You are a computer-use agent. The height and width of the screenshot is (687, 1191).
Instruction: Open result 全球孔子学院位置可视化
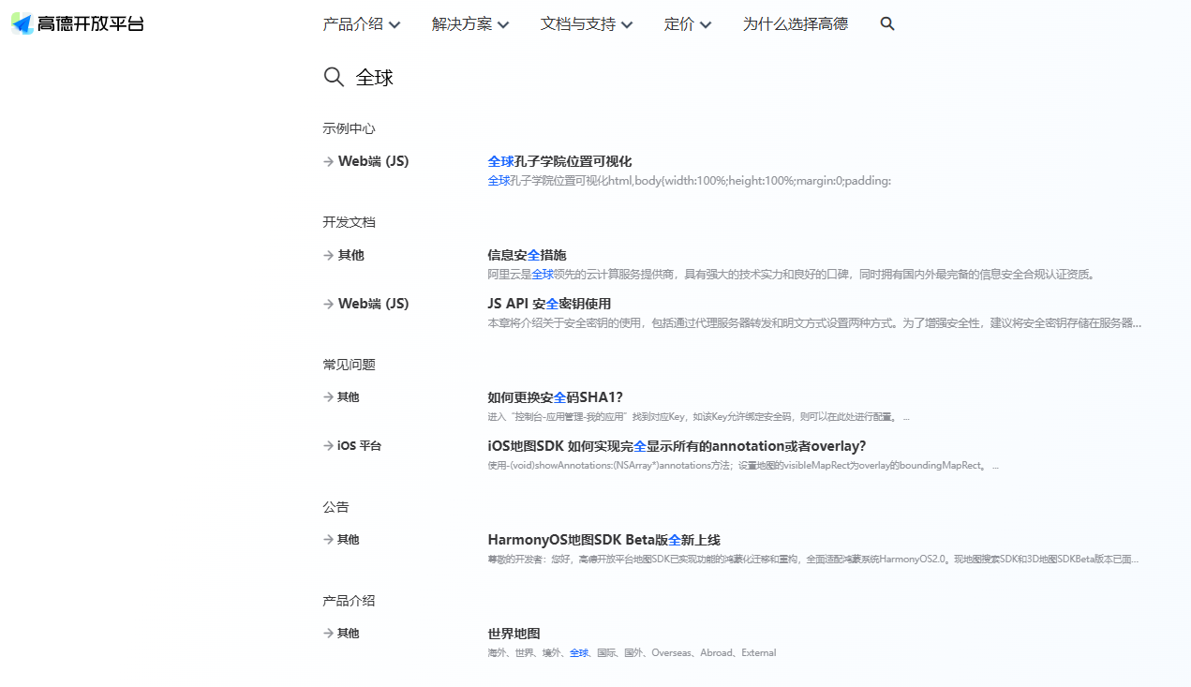pos(559,161)
